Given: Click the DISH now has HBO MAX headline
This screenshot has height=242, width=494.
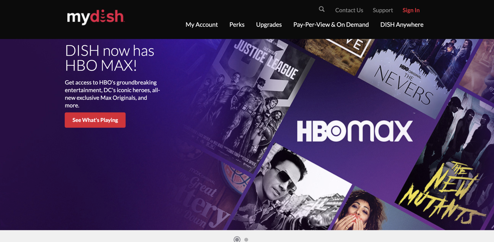Looking at the screenshot, I should [110, 58].
